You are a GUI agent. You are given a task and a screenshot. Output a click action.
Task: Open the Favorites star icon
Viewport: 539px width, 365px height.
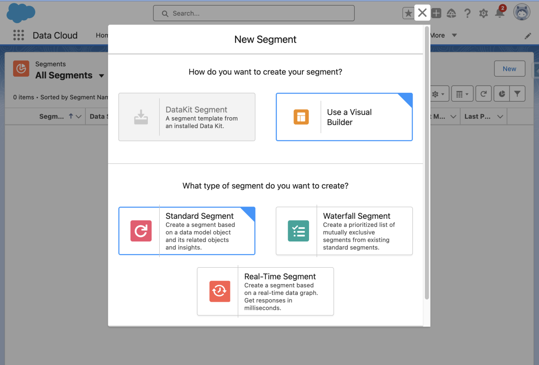click(x=408, y=13)
